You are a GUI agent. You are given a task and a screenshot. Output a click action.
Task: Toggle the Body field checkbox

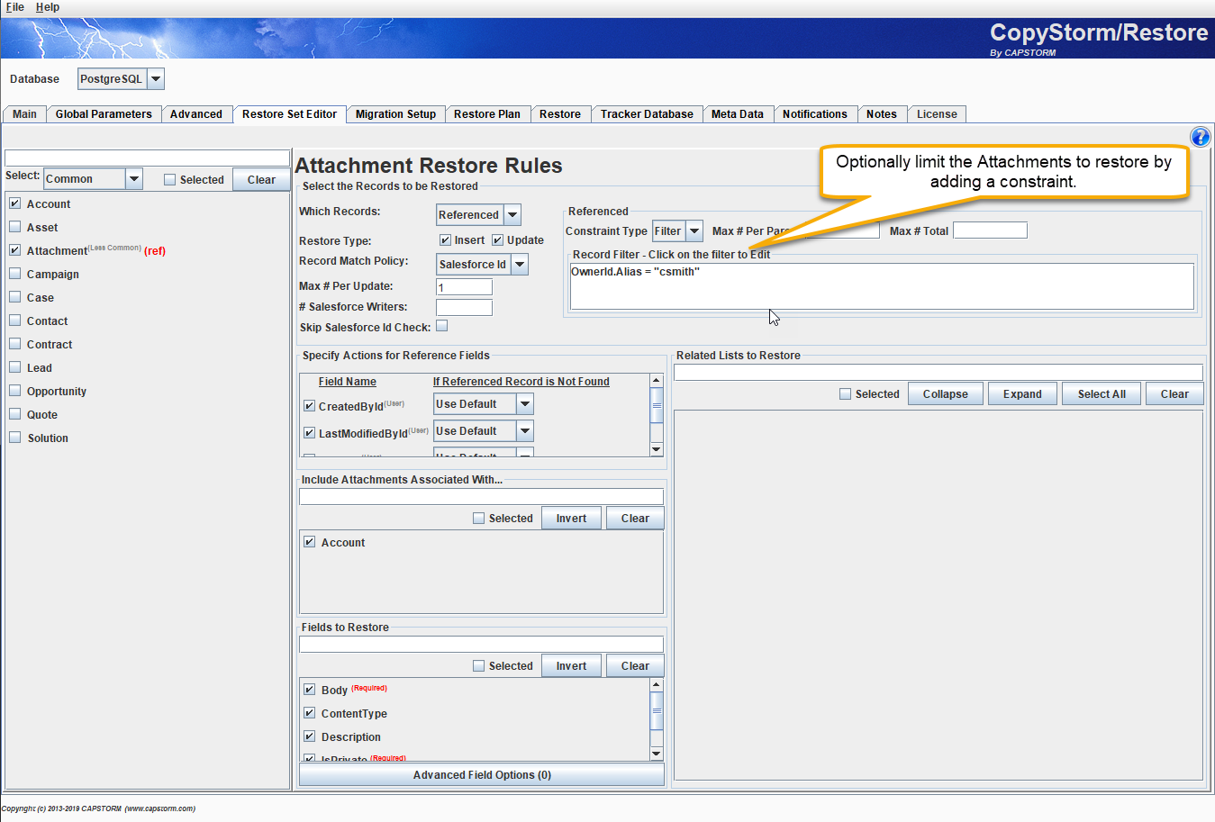(309, 690)
